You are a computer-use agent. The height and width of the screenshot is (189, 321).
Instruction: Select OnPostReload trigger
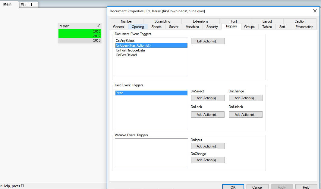pos(151,55)
